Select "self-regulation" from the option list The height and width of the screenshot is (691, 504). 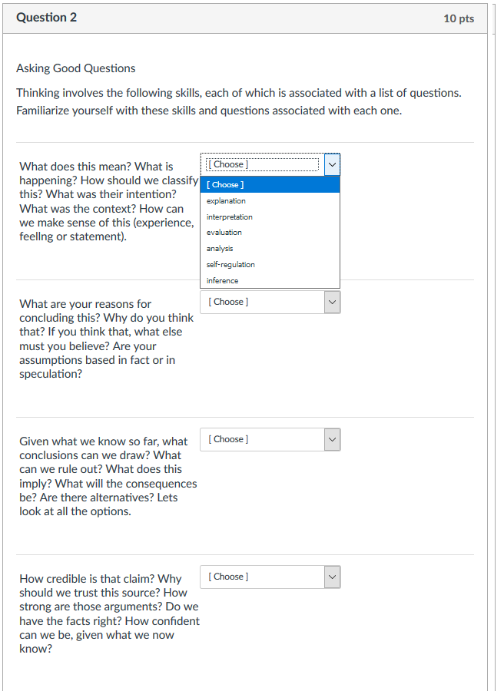pyautogui.click(x=230, y=264)
